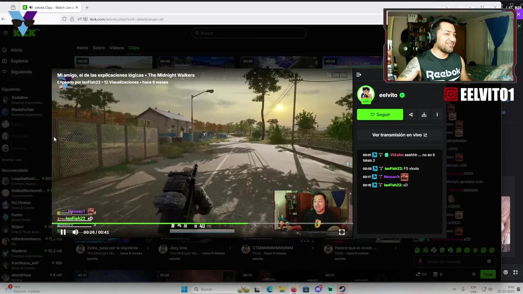Click the green Seguir follow button
523x294 pixels.
click(x=380, y=115)
